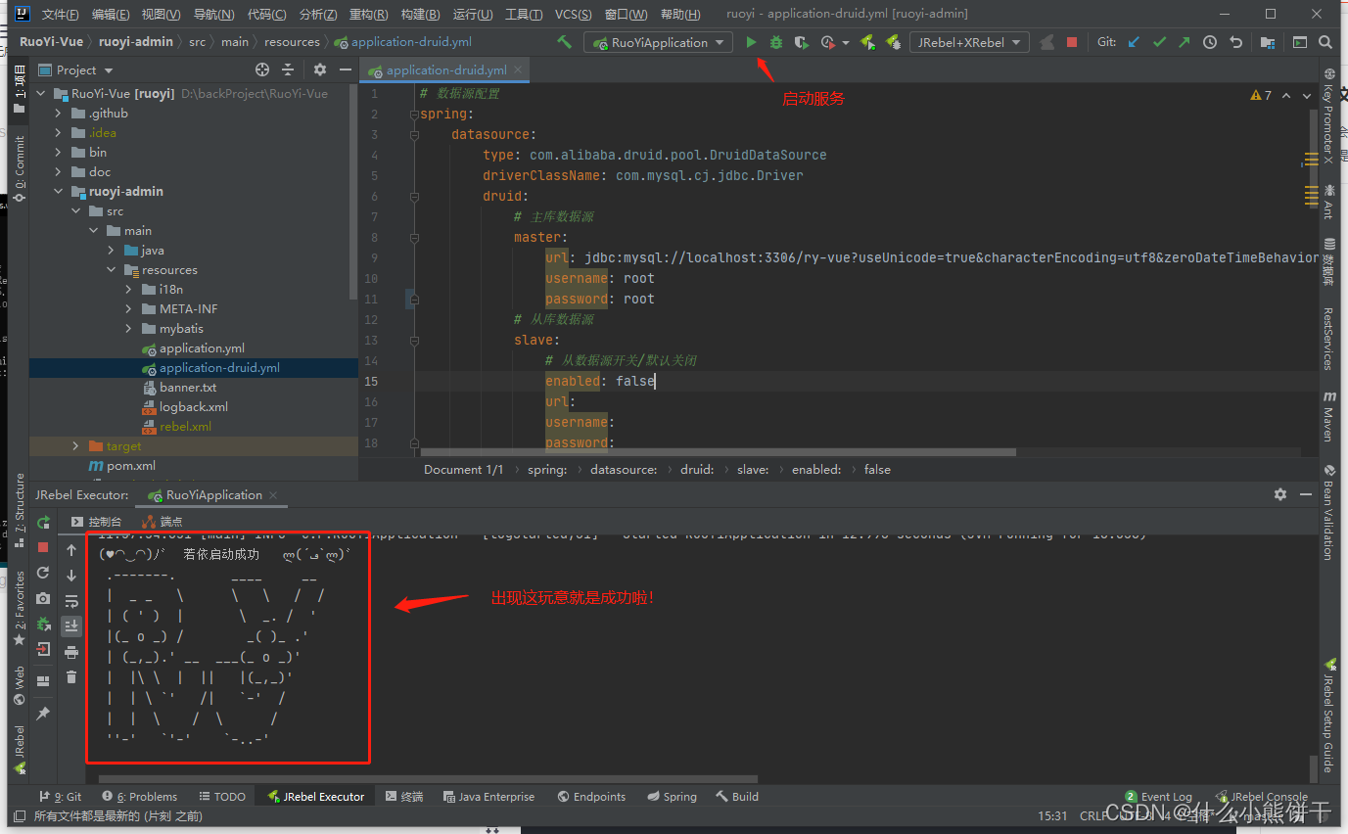Viewport: 1348px width, 834px height.
Task: Commit changes with Git green checkmark
Action: [x=1160, y=42]
